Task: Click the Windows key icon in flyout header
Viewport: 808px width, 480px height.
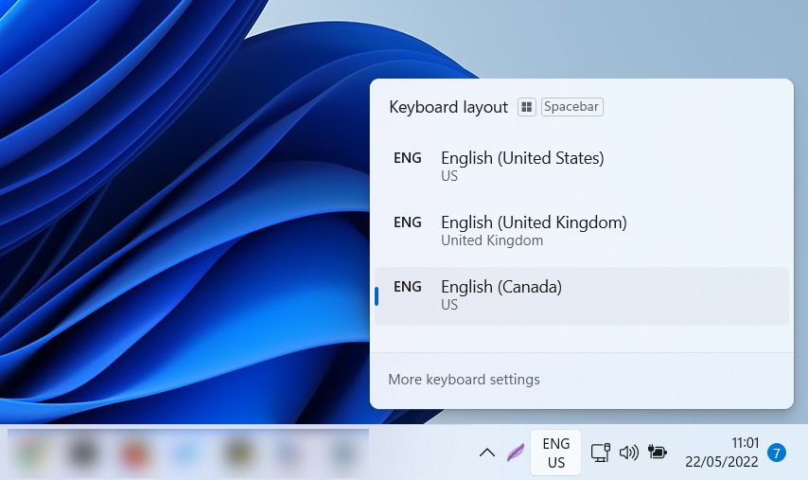Action: [x=527, y=107]
